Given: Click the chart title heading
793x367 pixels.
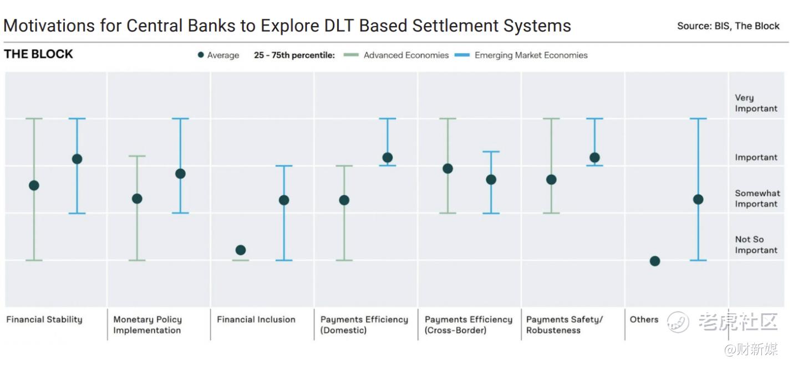Looking at the screenshot, I should pos(287,25).
